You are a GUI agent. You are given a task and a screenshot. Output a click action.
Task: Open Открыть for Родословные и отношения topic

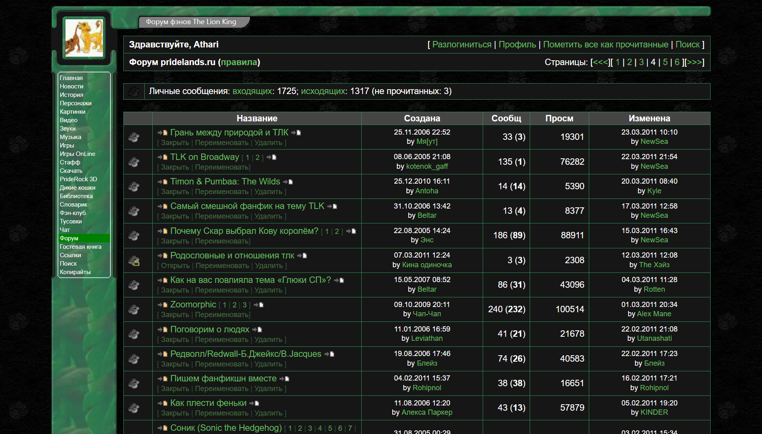175,266
